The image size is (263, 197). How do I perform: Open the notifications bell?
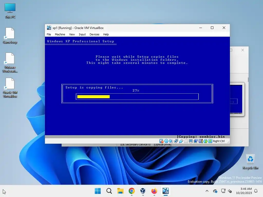256,191
